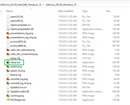Select the radio_btn_selected.png file icon
Image resolution: width=130 pixels, height=105 pixels.
[8, 50]
